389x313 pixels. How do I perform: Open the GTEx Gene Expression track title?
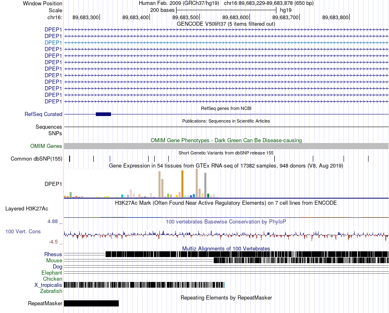226,165
